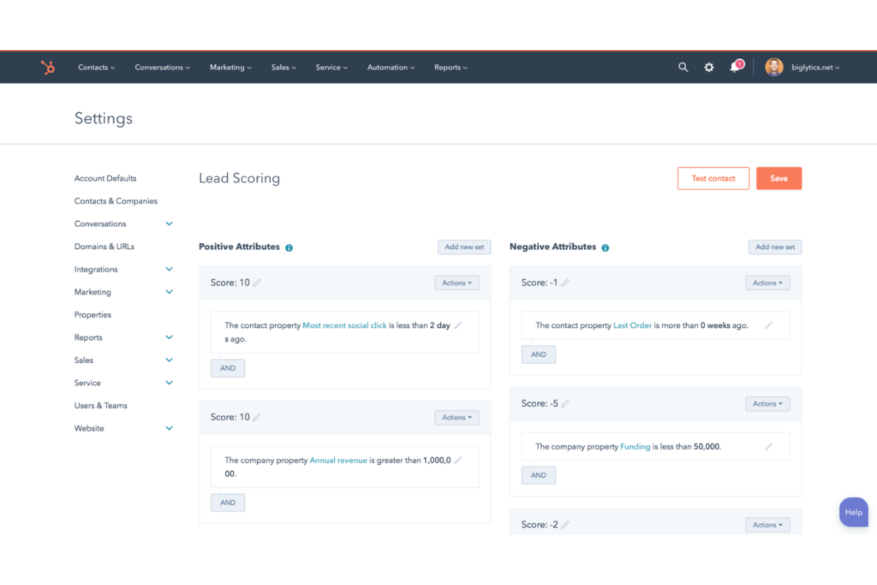
Task: Open the Reports menu in the navigation bar
Action: coord(450,67)
